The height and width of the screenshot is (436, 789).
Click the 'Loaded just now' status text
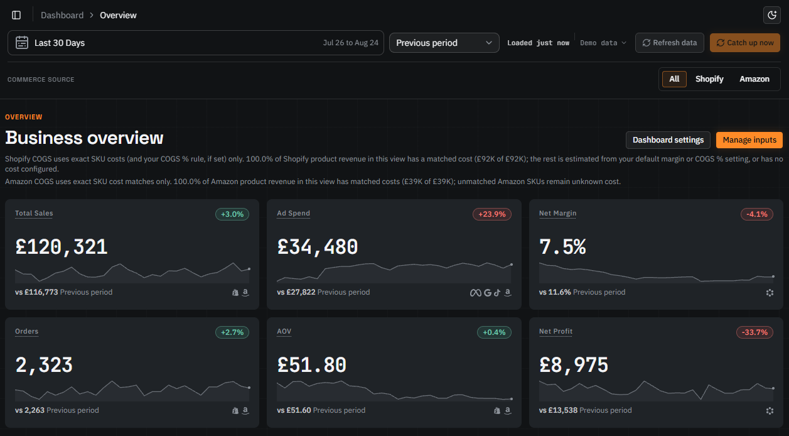click(538, 43)
